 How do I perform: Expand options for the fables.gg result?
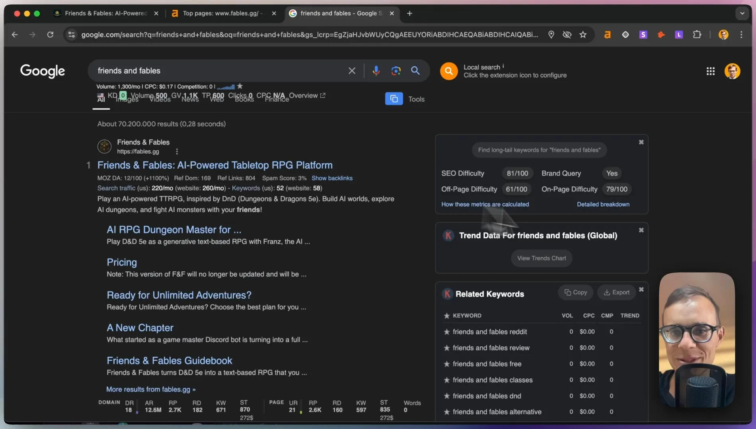pos(177,151)
